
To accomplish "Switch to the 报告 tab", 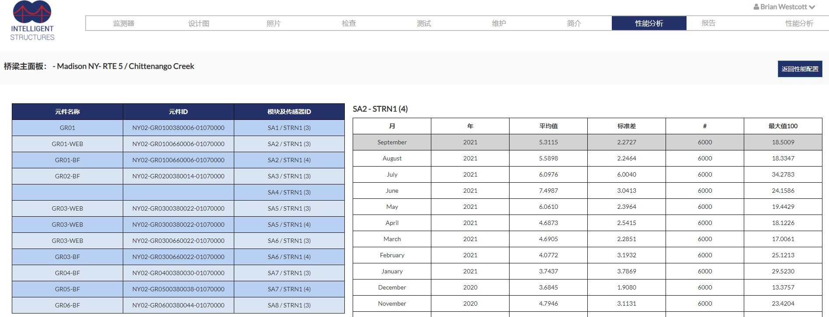I will coord(708,24).
